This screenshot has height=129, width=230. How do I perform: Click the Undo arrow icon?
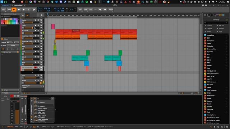click(91, 10)
